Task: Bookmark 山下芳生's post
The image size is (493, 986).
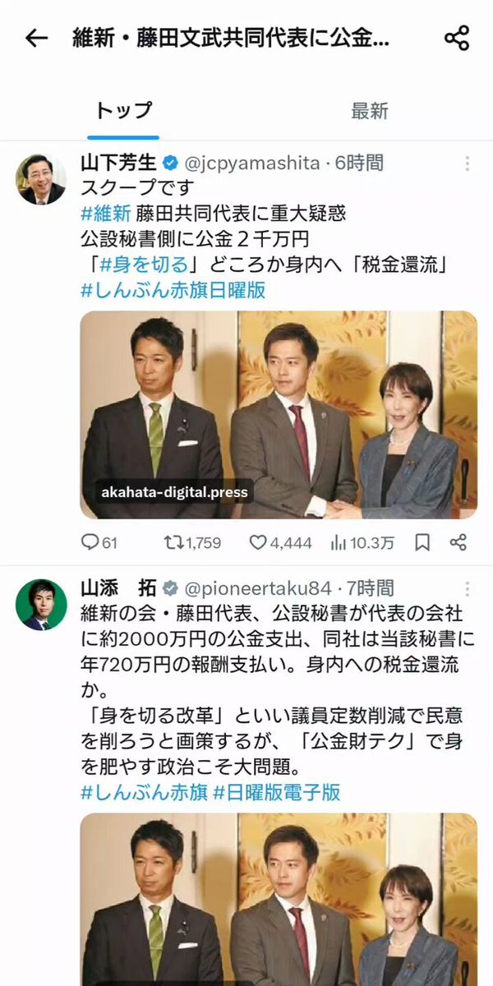Action: click(x=422, y=542)
